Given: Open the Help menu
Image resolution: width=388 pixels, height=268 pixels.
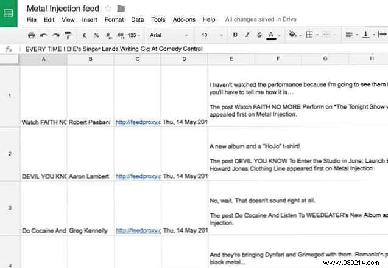Looking at the screenshot, I should point(209,19).
